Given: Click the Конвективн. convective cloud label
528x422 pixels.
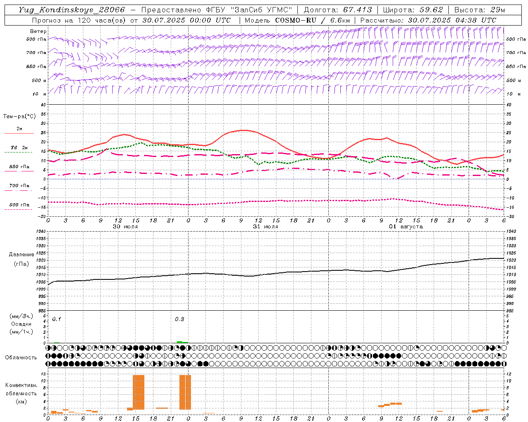Looking at the screenshot, I should tap(21, 385).
